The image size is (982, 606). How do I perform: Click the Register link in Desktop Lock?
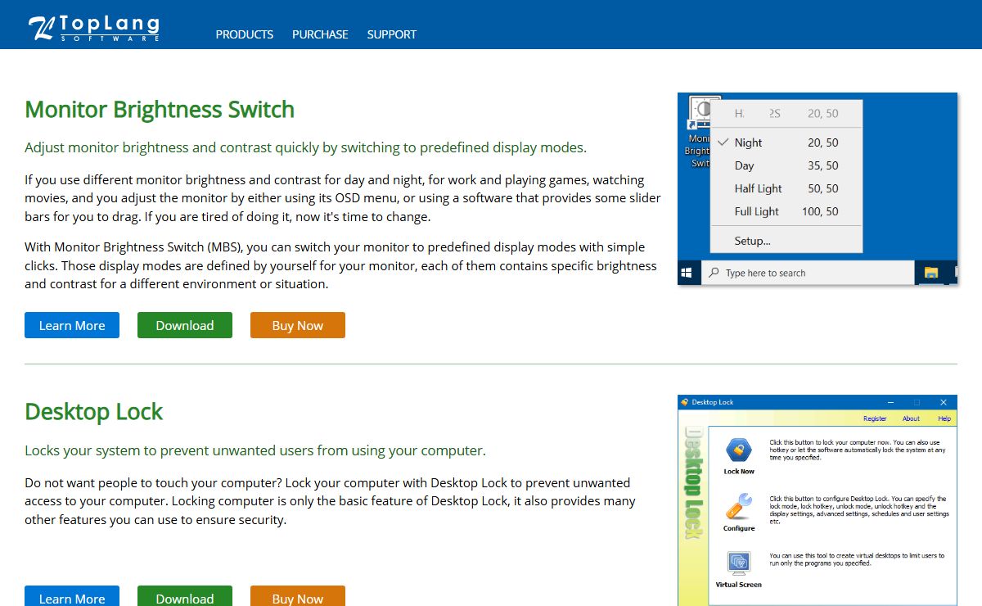click(x=875, y=418)
